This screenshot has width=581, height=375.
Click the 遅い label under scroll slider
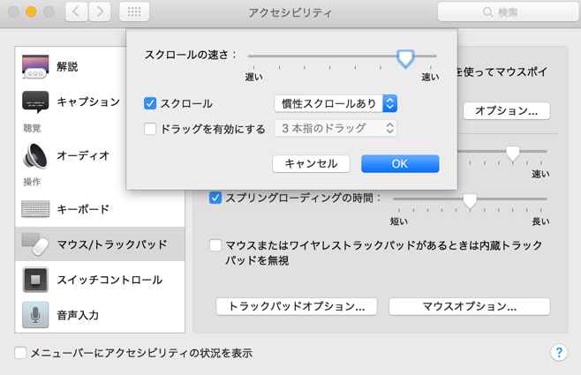[x=253, y=77]
